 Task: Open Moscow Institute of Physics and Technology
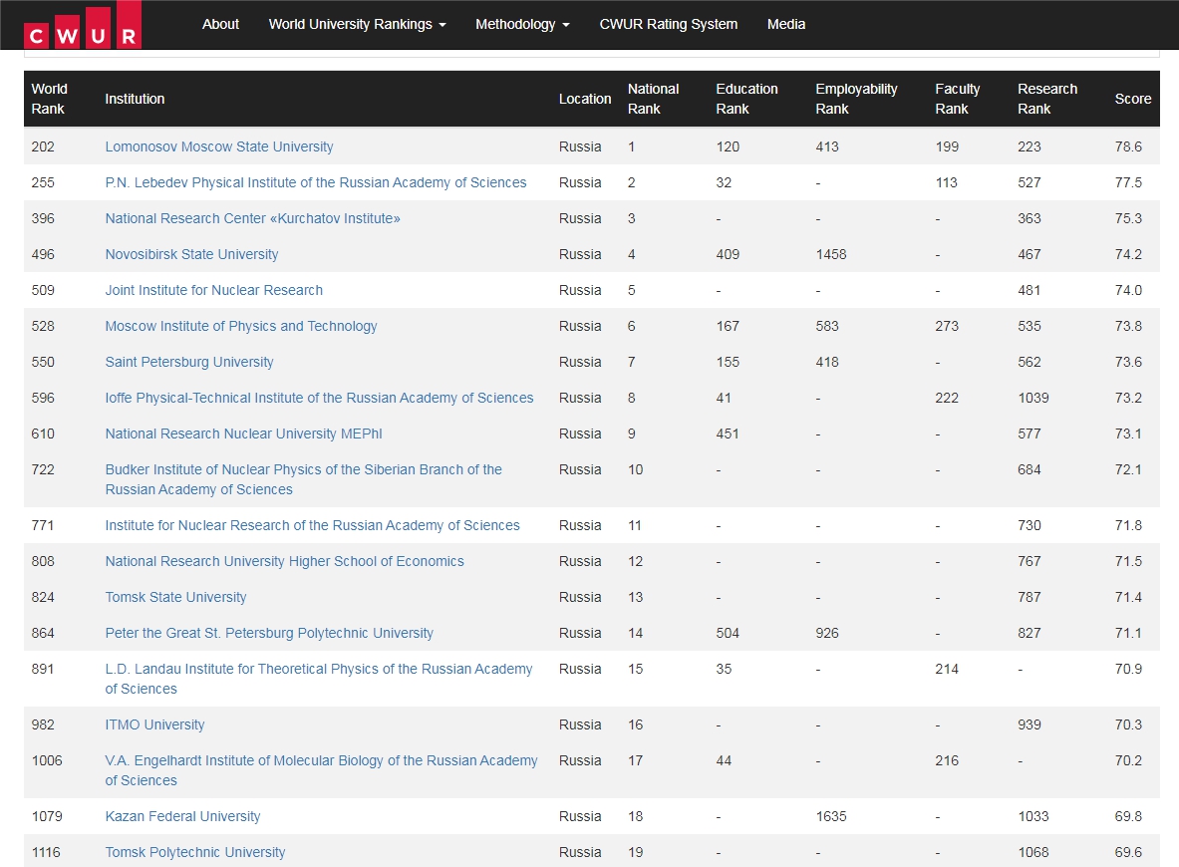pyautogui.click(x=241, y=326)
